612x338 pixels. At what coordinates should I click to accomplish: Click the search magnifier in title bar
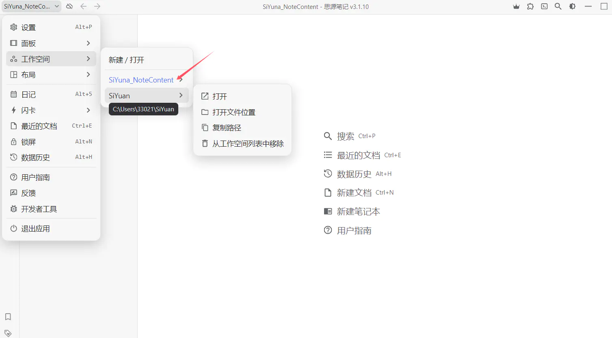point(558,6)
